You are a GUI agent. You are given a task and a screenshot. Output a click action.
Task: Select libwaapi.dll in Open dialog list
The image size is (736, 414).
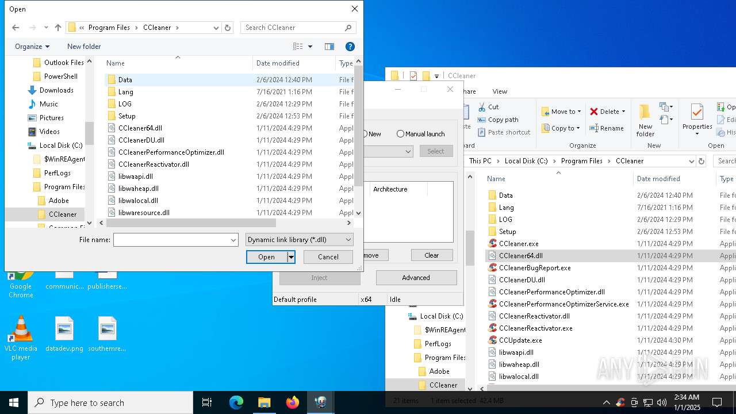click(135, 177)
